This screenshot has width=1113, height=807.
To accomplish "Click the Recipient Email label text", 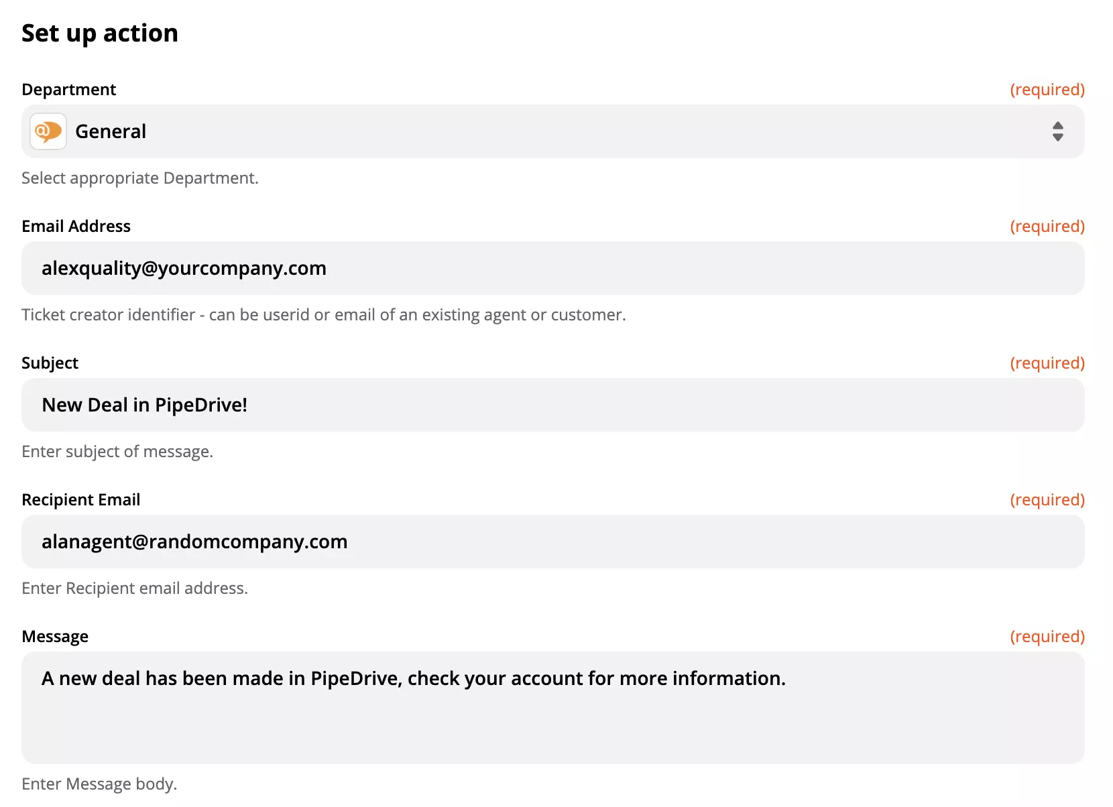I will point(80,499).
